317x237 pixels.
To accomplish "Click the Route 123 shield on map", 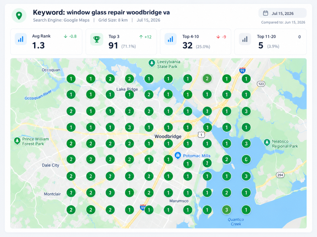I will tap(261, 84).
